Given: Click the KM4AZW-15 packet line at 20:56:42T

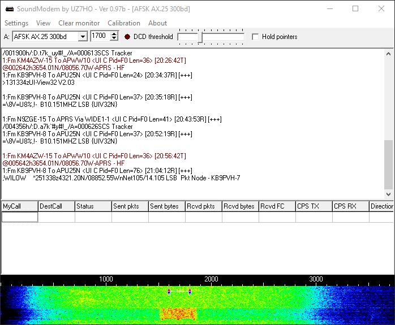Looking at the screenshot, I should (x=94, y=156).
